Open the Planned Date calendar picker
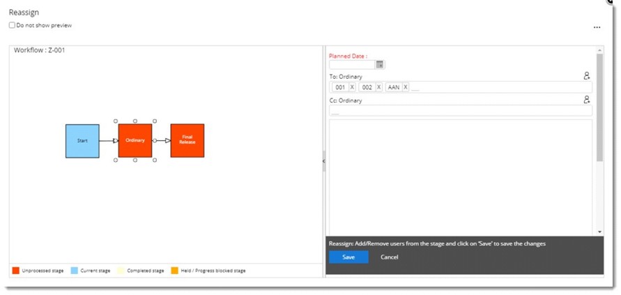Screen dimensions: 621x295 coord(380,65)
